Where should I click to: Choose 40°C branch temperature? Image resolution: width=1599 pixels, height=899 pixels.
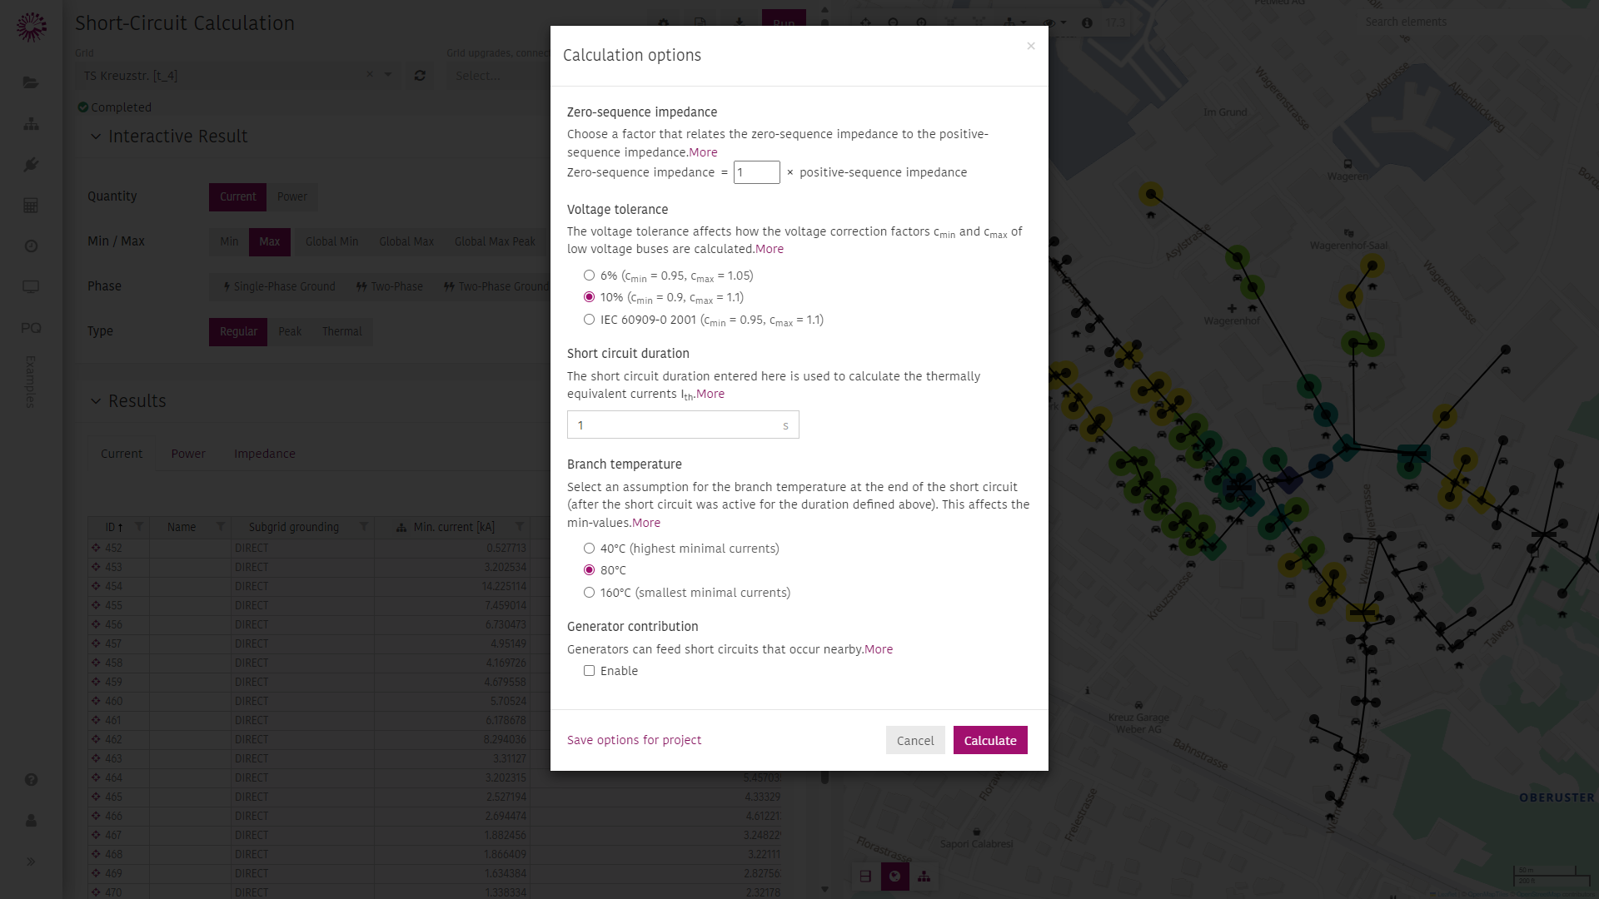[589, 549]
